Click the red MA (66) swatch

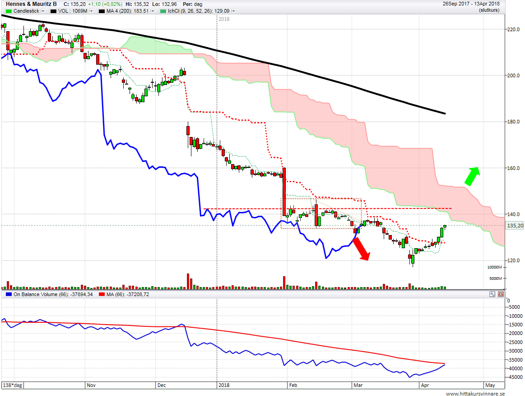click(102, 294)
